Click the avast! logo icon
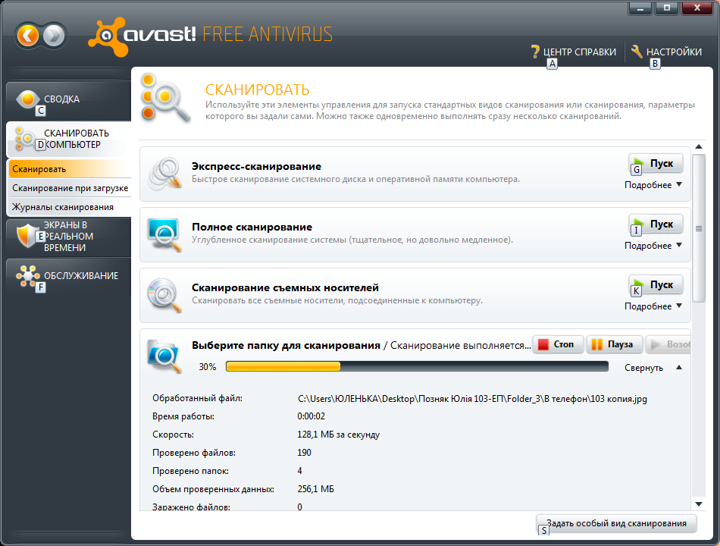The height and width of the screenshot is (546, 720). tap(107, 36)
